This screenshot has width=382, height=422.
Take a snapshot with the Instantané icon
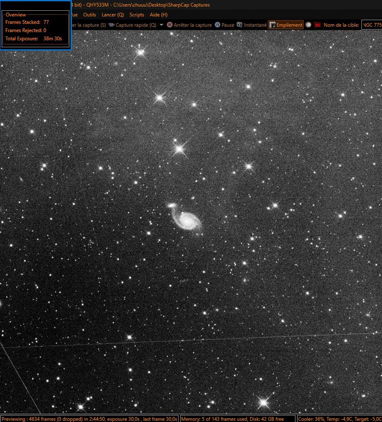click(239, 25)
